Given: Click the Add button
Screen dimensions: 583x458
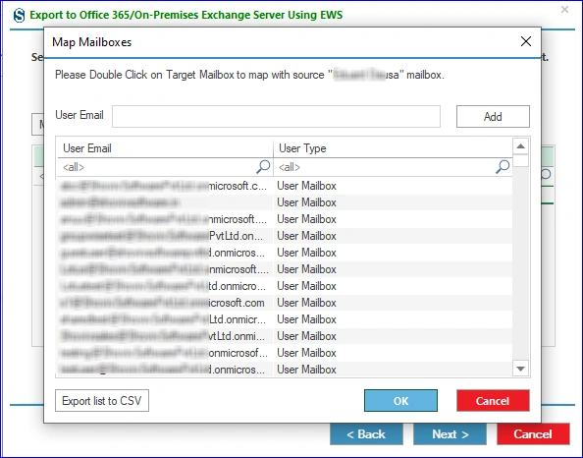Looking at the screenshot, I should [493, 117].
